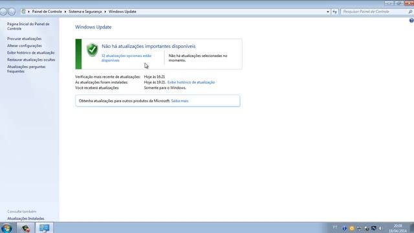Click the network tray icon
The width and height of the screenshot is (414, 233).
point(374,228)
